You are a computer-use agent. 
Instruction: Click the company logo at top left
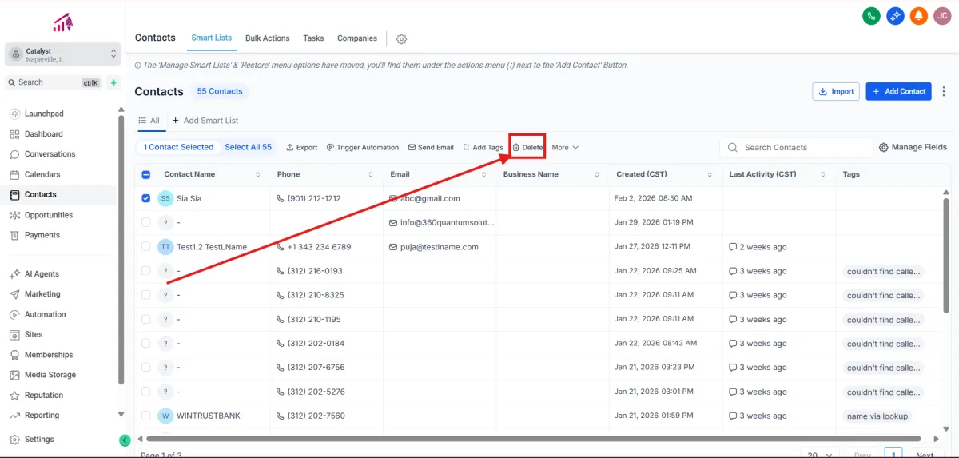[62, 22]
